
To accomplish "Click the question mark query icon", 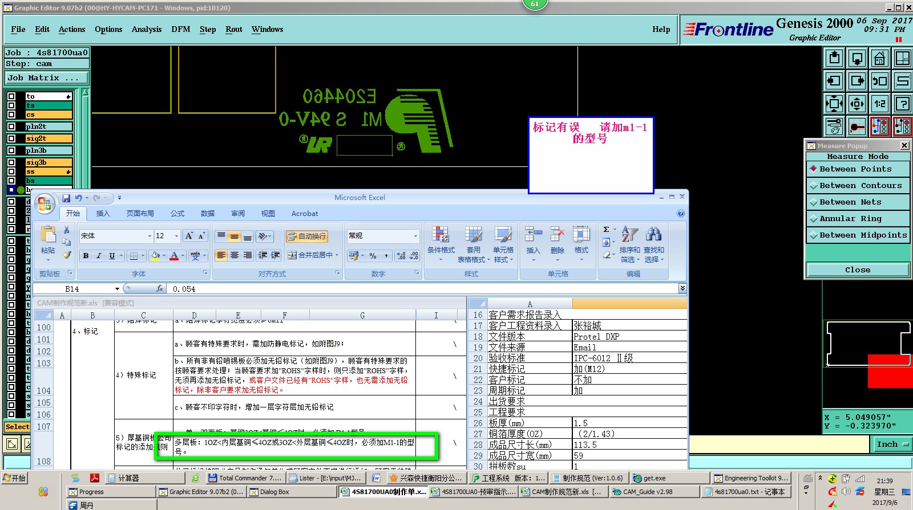I will pos(902,104).
